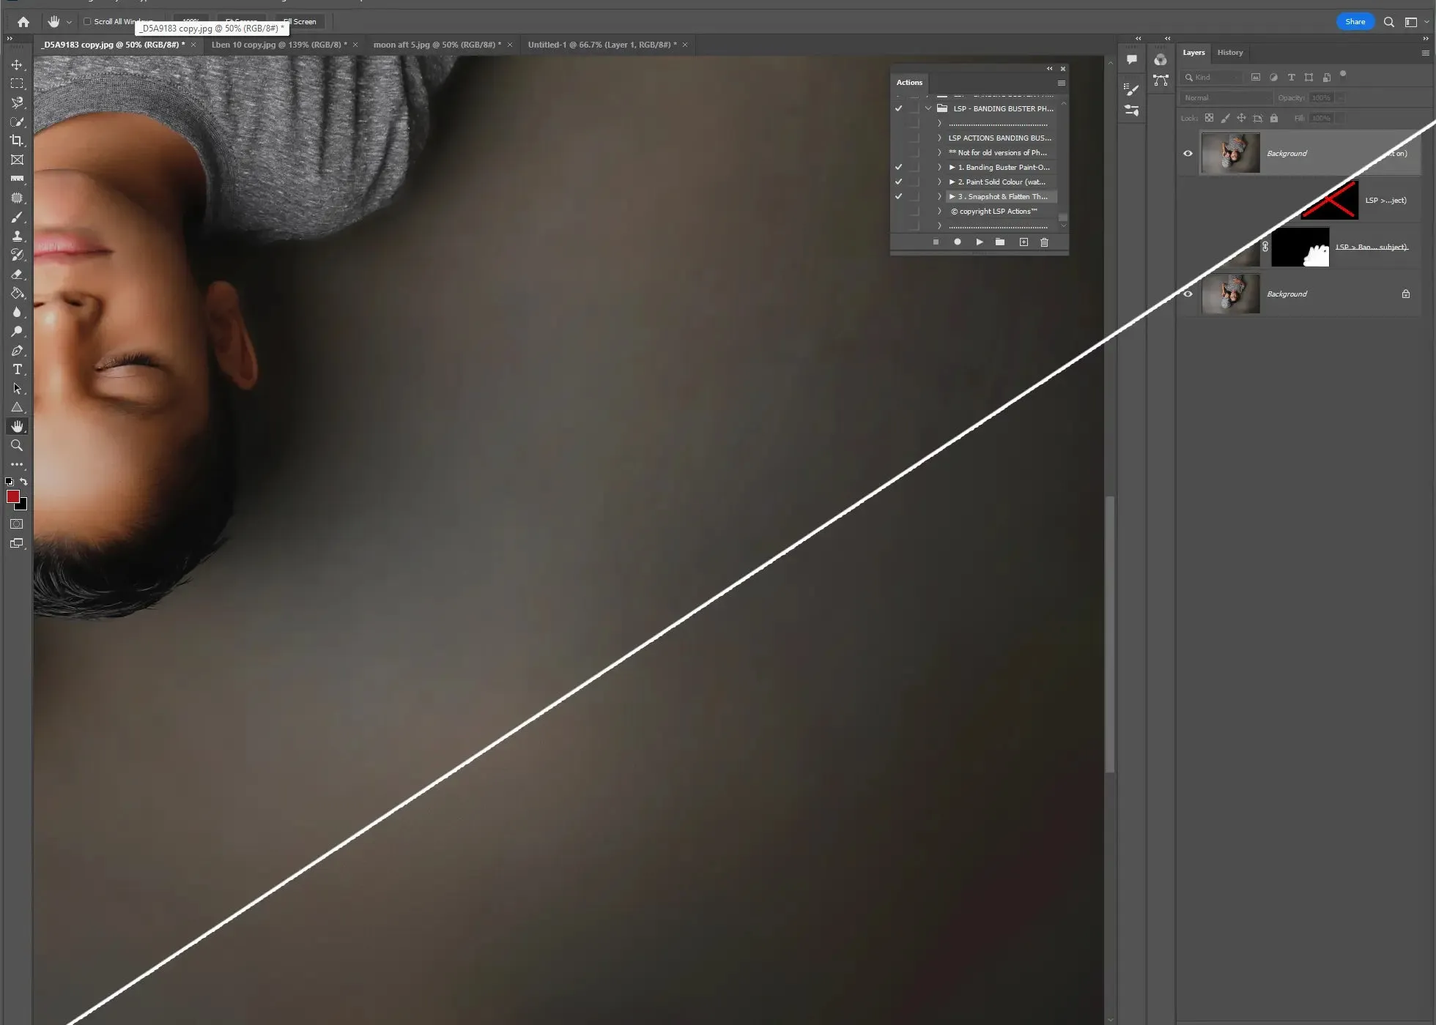The width and height of the screenshot is (1436, 1025).
Task: Click Stop playing/recording in Actions panel
Action: click(936, 242)
